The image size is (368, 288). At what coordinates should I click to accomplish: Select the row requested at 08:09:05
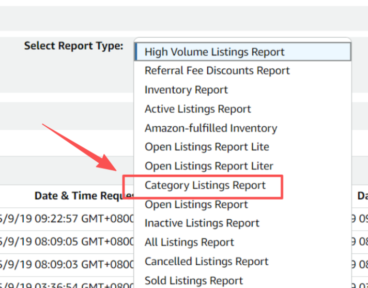tap(67, 241)
